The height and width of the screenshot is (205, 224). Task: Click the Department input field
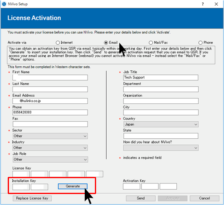coord(161,89)
